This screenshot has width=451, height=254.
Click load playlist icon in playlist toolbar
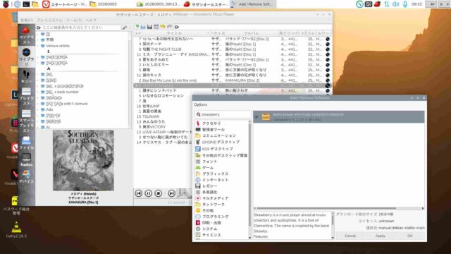pos(143,27)
